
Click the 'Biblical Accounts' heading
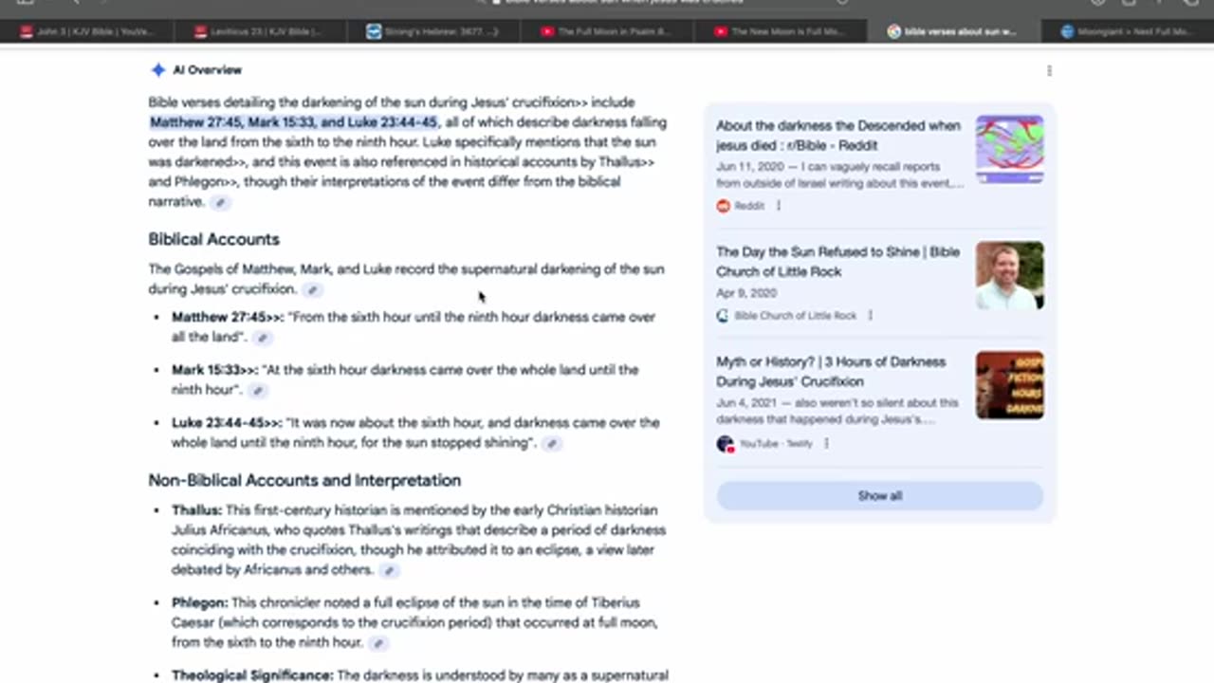[213, 239]
